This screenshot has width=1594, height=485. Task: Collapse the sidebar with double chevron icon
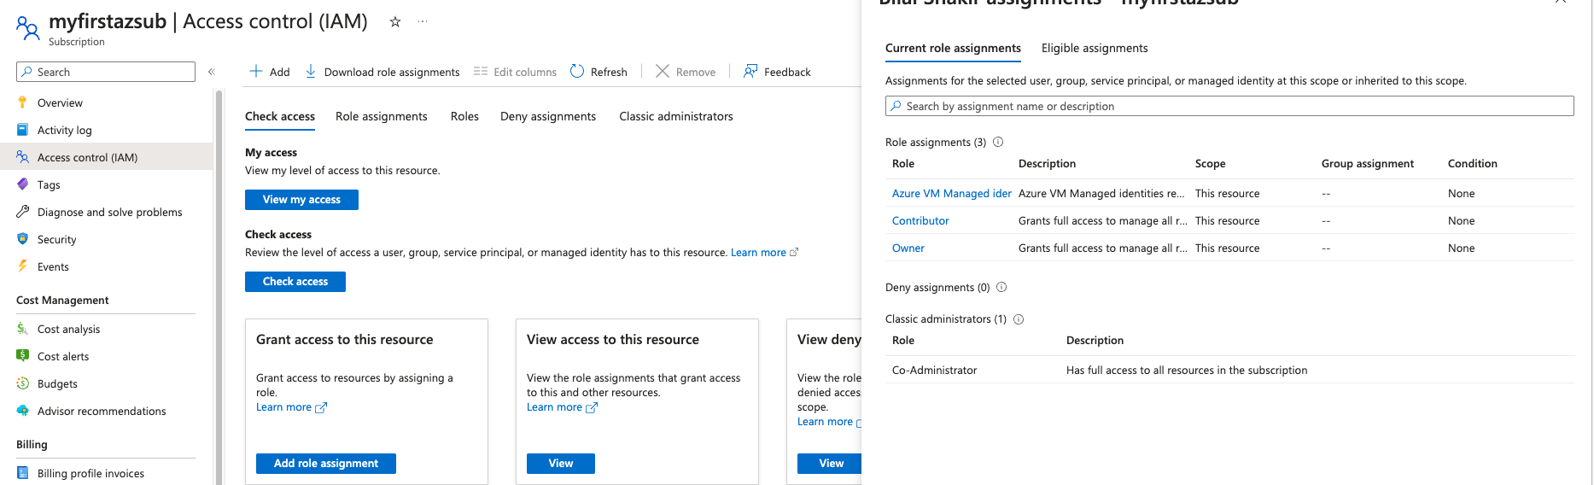[x=212, y=72]
